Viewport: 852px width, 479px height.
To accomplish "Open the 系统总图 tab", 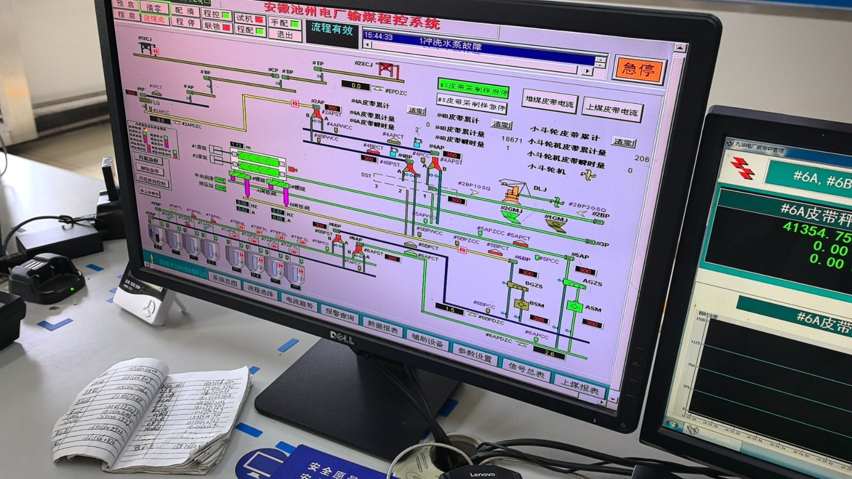I will tap(225, 280).
